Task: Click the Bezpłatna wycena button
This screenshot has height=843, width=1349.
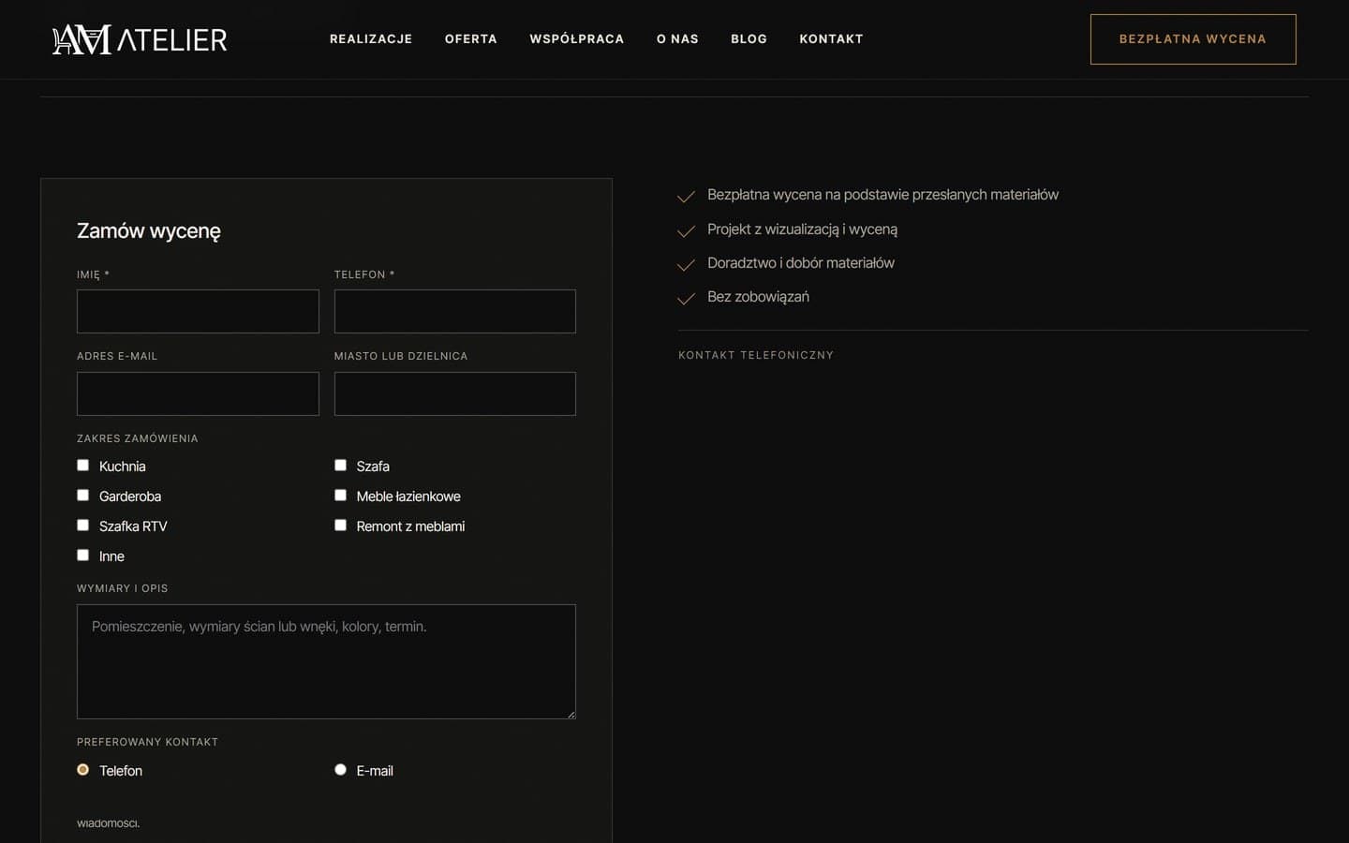Action: pyautogui.click(x=1193, y=39)
